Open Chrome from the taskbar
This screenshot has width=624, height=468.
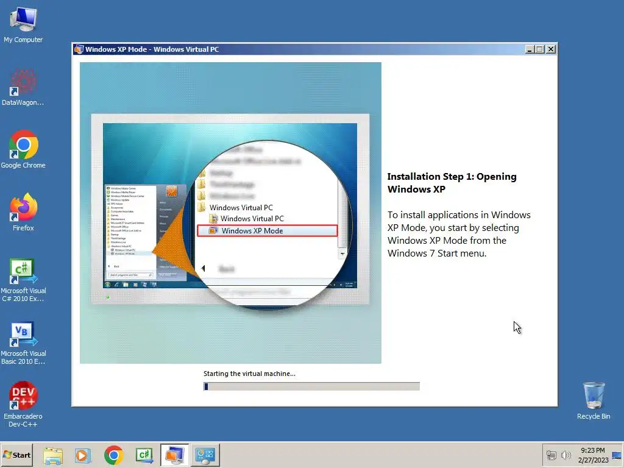(113, 455)
